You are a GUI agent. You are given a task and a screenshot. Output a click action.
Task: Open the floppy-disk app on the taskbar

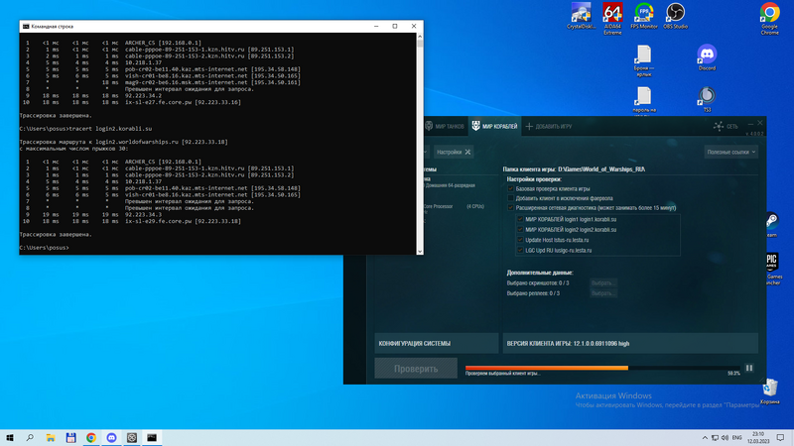pyautogui.click(x=70, y=437)
